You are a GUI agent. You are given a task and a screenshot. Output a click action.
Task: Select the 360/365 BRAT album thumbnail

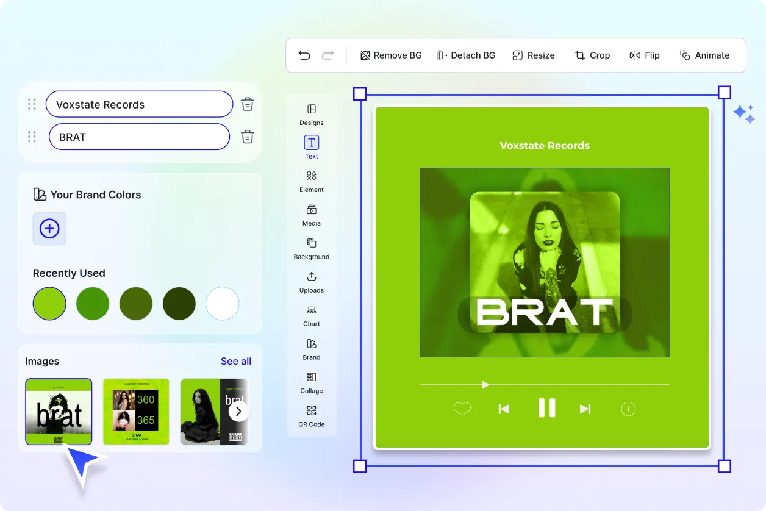click(136, 412)
